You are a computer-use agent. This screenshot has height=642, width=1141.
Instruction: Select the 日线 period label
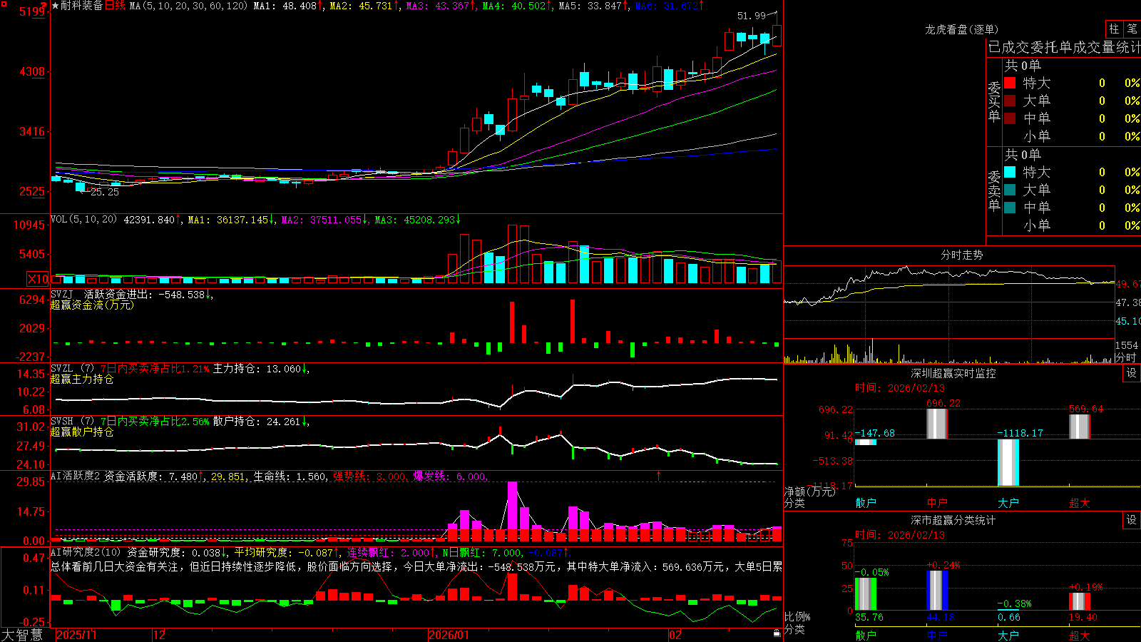(115, 6)
